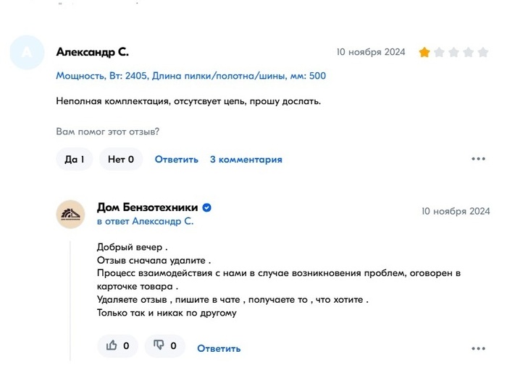
Task: Open the Дом Бензотехники seller name
Action: click(x=147, y=207)
